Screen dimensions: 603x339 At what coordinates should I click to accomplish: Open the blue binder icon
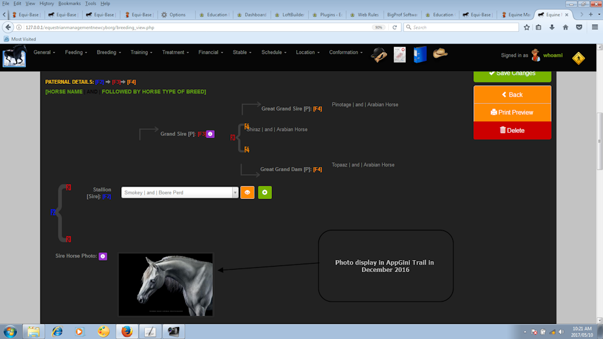point(420,55)
